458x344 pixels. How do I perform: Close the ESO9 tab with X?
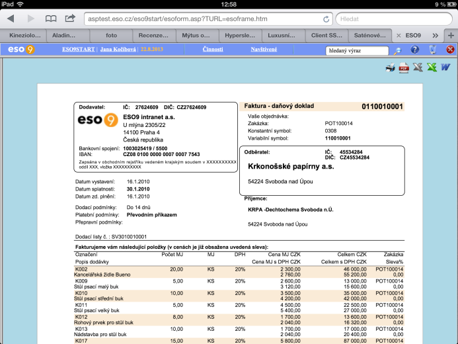tap(399, 36)
